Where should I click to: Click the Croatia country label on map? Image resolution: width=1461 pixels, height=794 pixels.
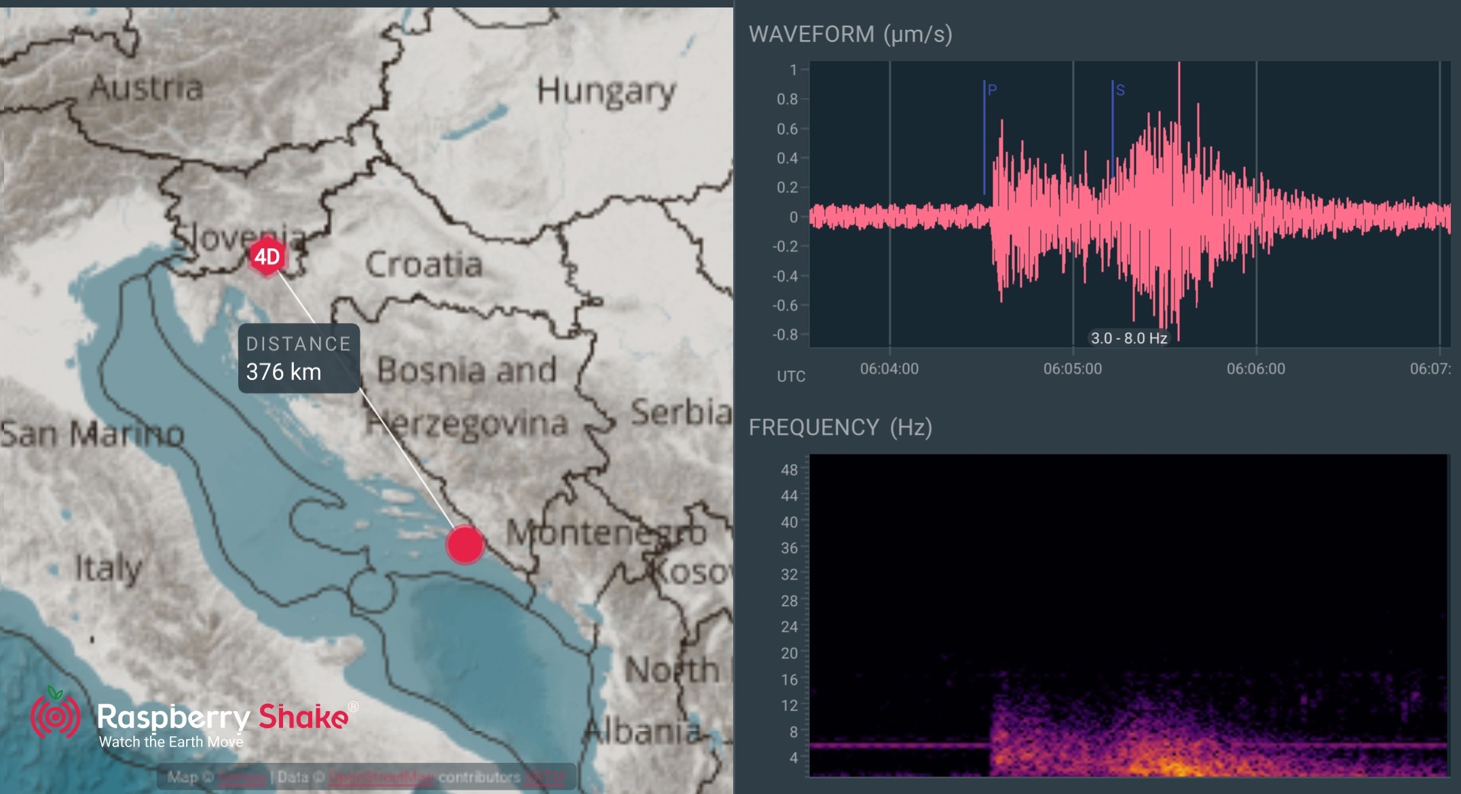point(424,265)
